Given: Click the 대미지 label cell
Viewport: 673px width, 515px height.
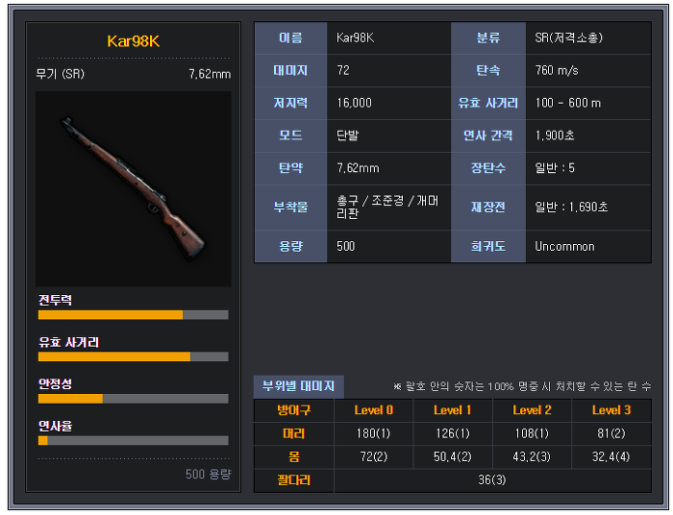Looking at the screenshot, I should [x=290, y=70].
